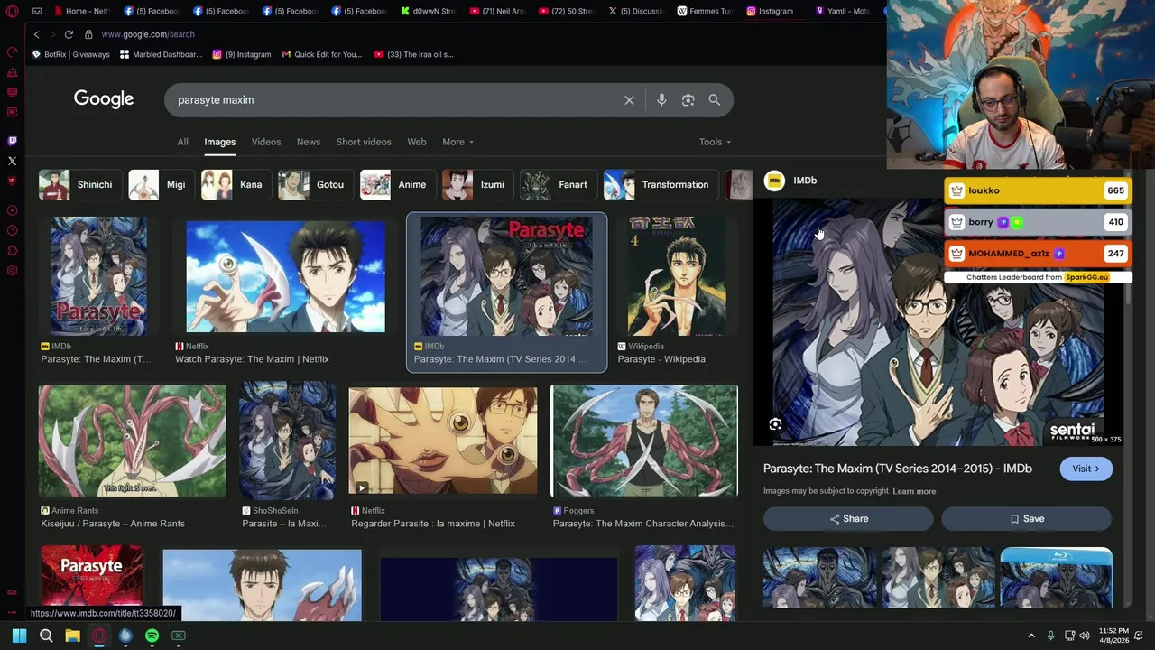1155x650 pixels.
Task: Switch to Instagram browser tab
Action: 770,11
